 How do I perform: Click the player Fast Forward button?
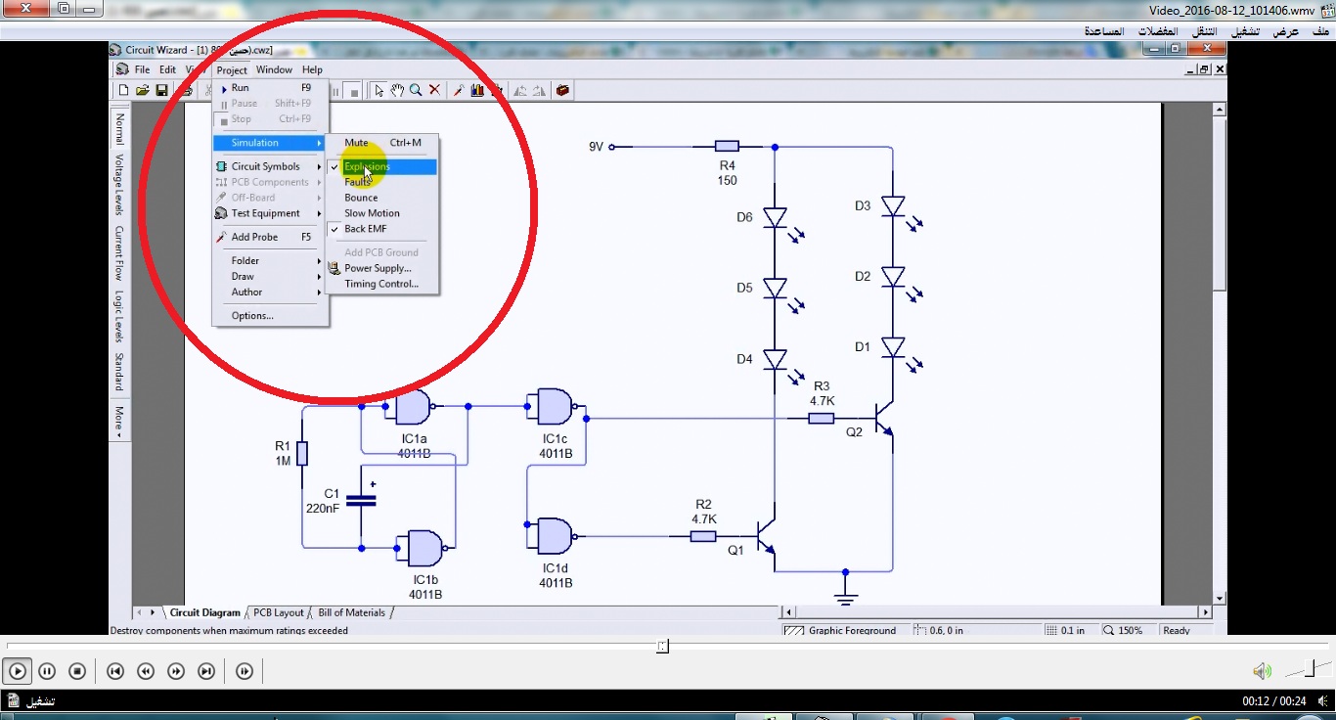coord(176,671)
